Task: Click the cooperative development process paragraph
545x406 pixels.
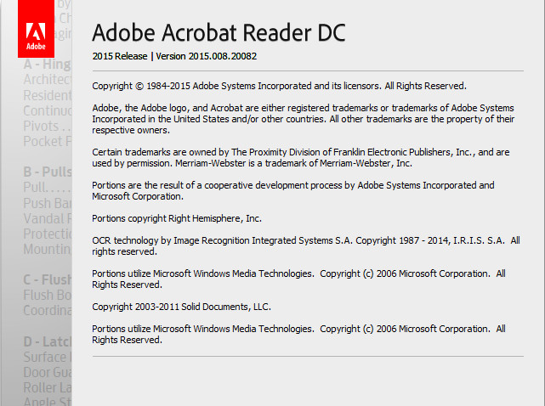Action: click(x=293, y=190)
